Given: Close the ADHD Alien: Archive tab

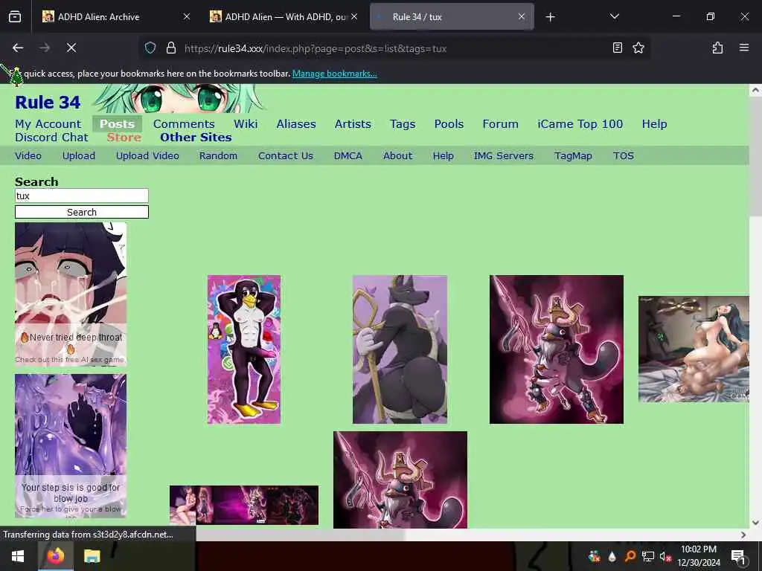Looking at the screenshot, I should [x=186, y=17].
